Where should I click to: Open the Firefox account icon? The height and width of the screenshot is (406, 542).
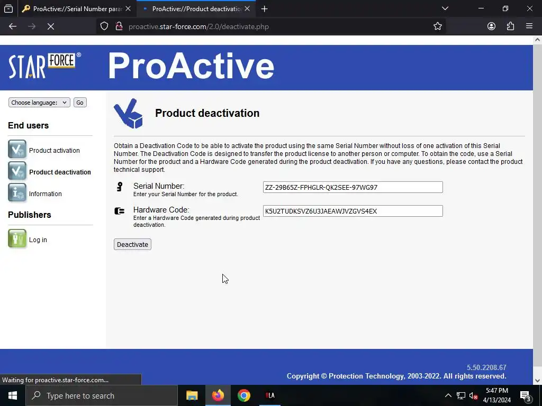point(491,26)
